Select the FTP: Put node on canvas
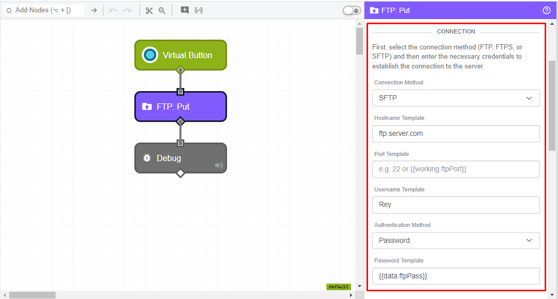This screenshot has width=558, height=299. 181,107
